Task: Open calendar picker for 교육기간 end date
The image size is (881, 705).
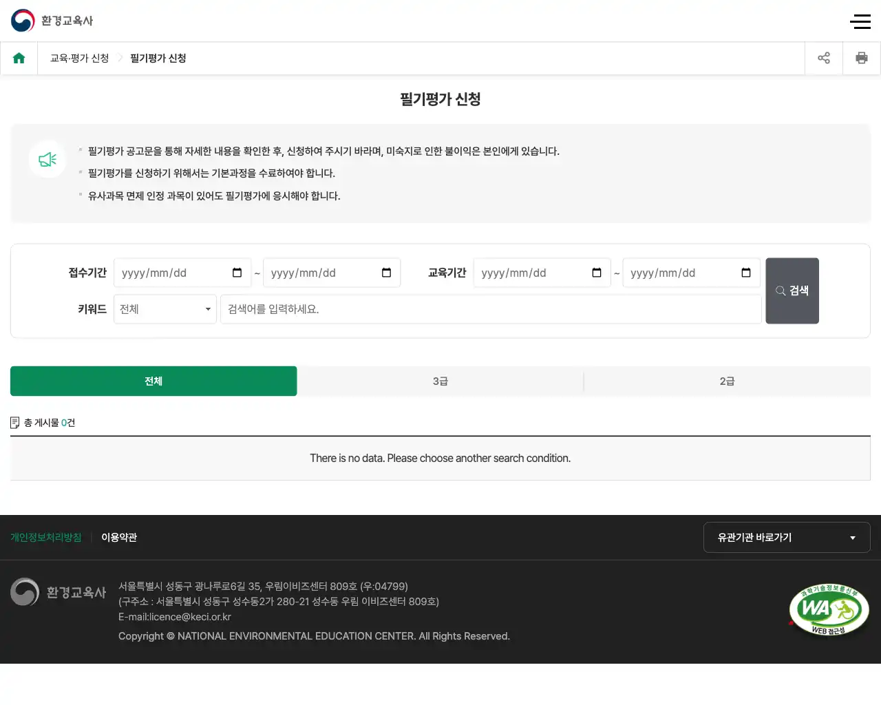Action: pyautogui.click(x=746, y=273)
